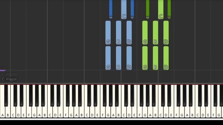Screen dimensions: 223x125
Task: Select the dark green Ab note block
Action: [x=148, y=9]
